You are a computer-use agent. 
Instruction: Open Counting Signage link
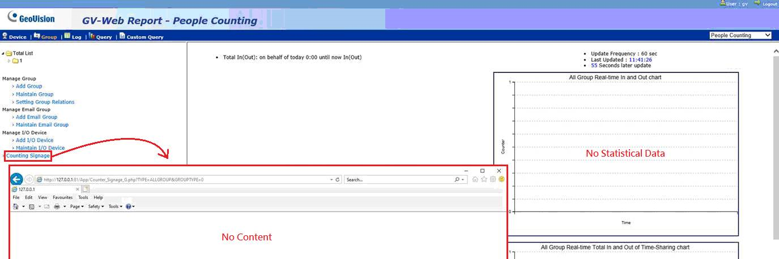28,156
